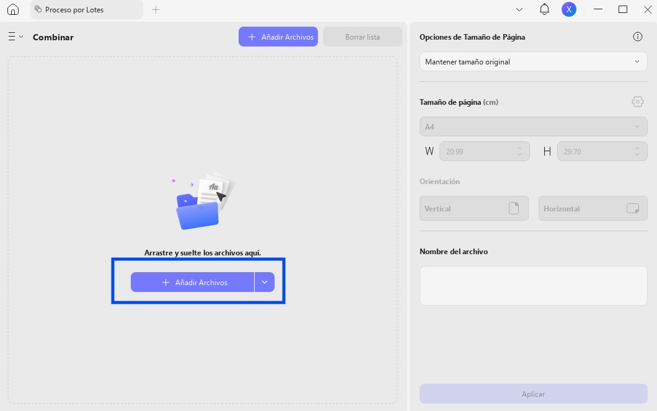Increase the width W stepper value
Screen dimensions: 657x411
click(519, 148)
